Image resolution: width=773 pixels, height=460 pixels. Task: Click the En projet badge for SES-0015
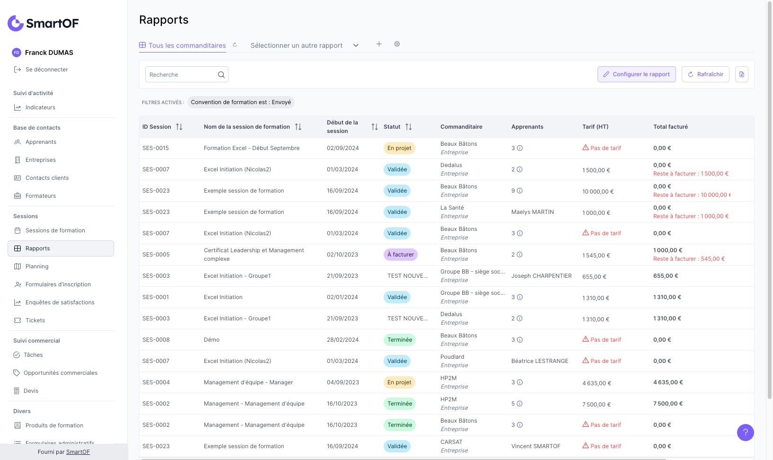point(399,148)
